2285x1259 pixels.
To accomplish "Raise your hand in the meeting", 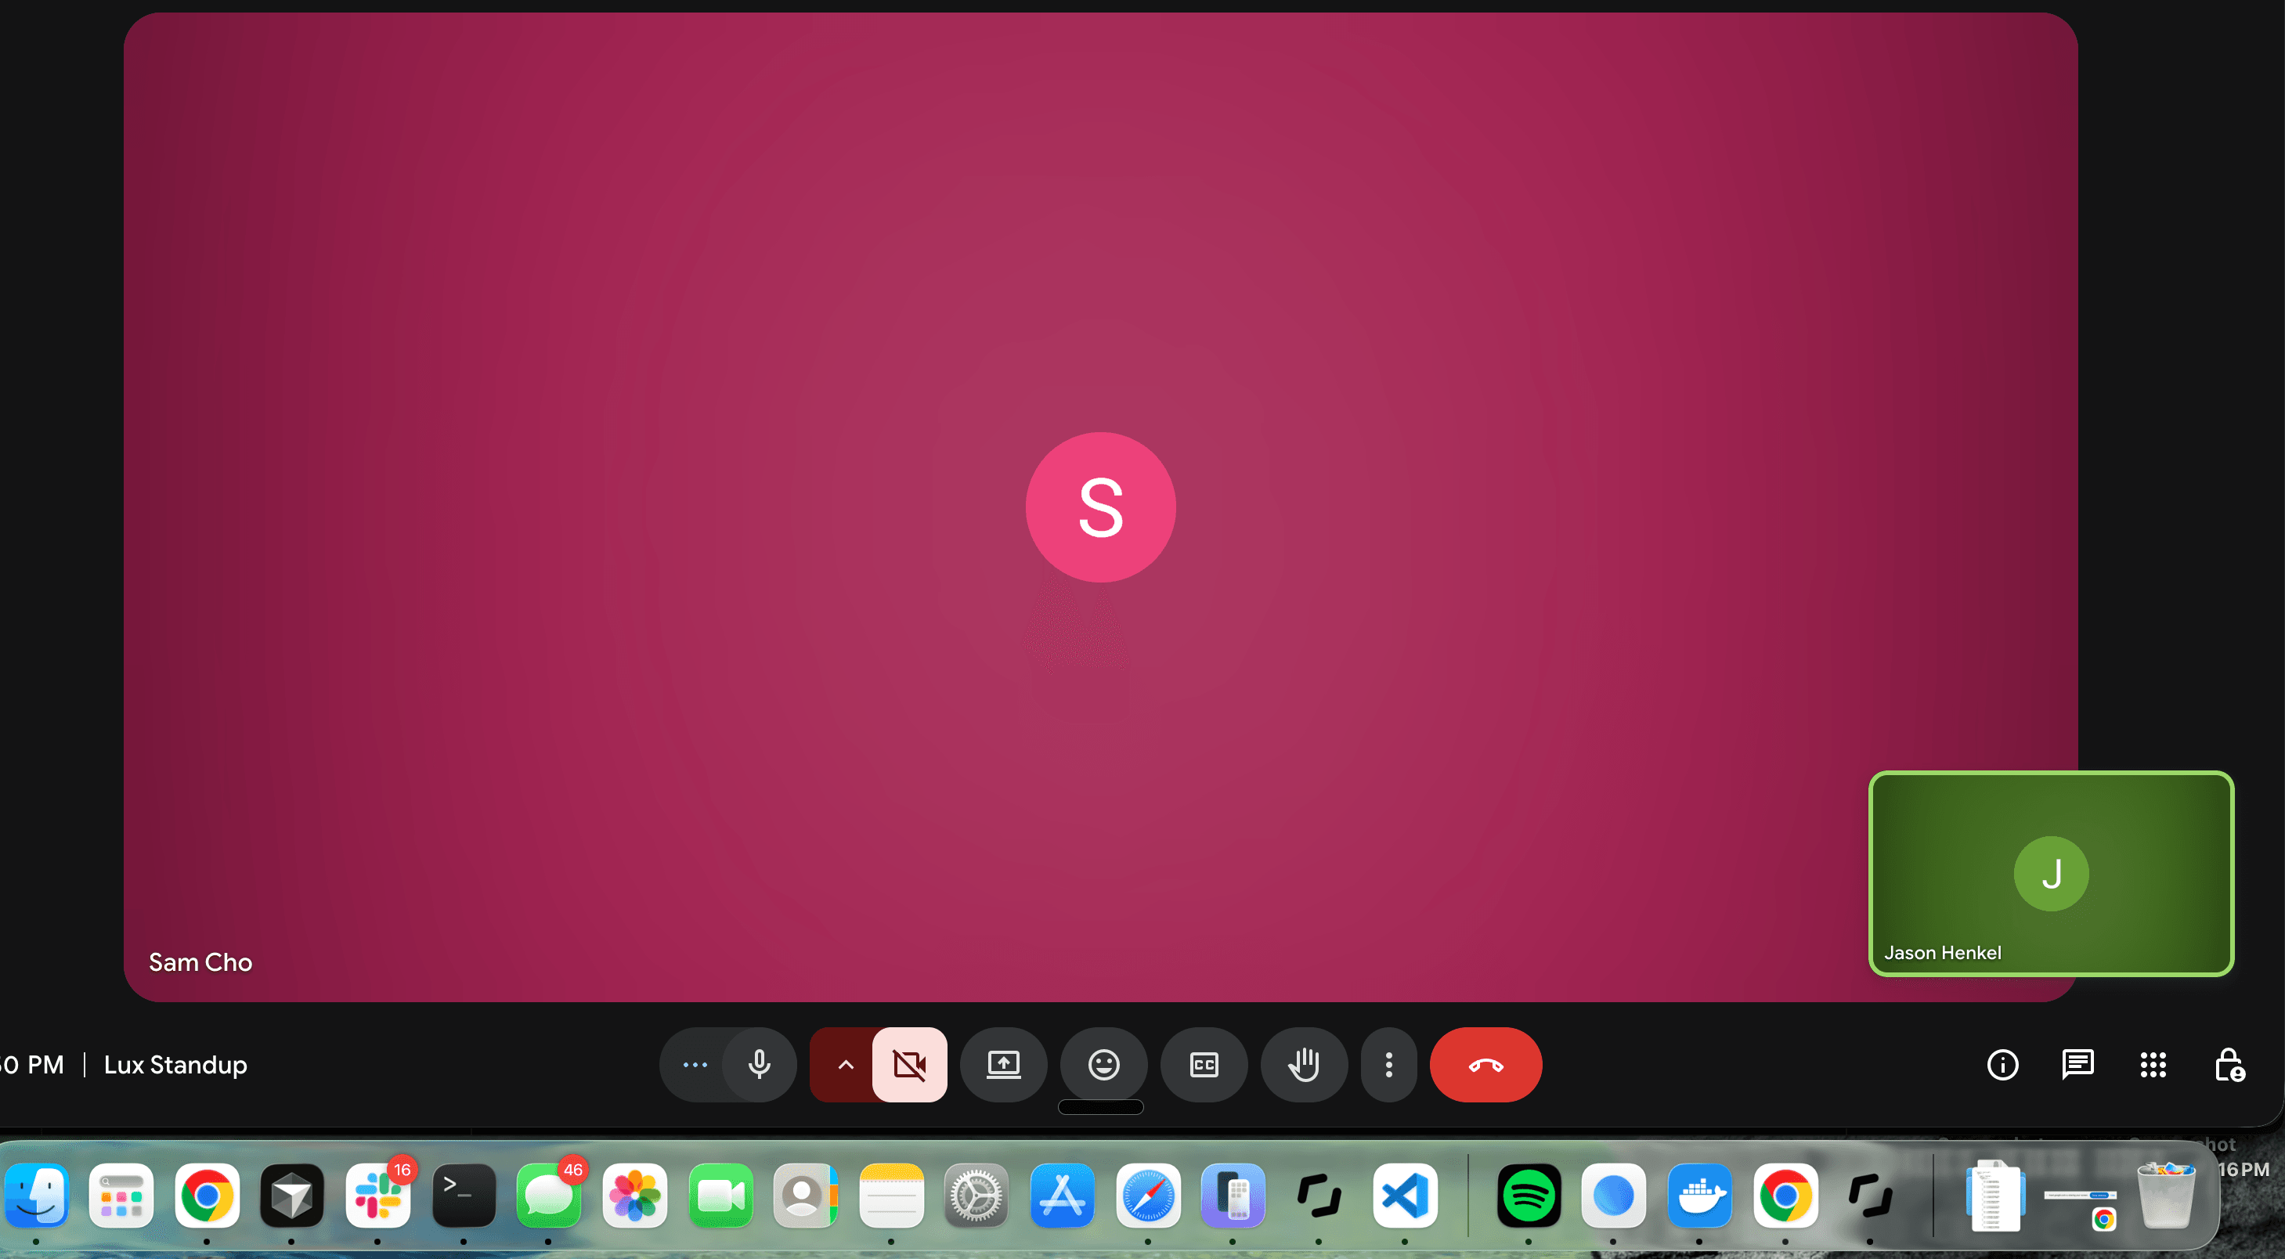I will coord(1304,1064).
